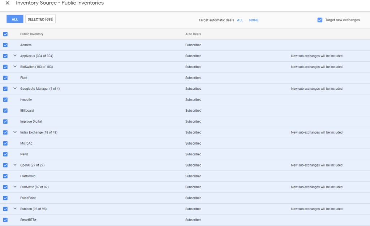370x226 pixels.
Task: Uncheck the Rubicon checkbox
Action: point(5,209)
